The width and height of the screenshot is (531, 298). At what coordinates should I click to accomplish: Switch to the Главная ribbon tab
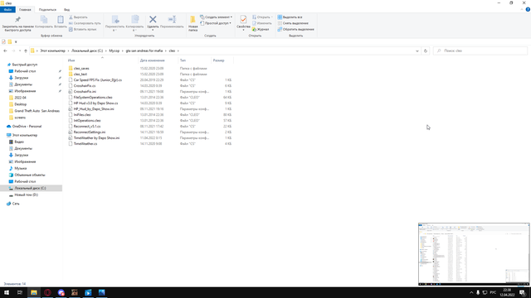25,9
